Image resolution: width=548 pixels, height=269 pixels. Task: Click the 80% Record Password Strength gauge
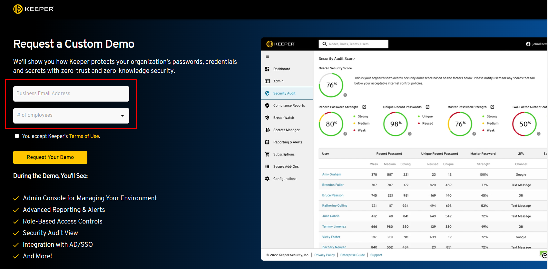pyautogui.click(x=331, y=124)
